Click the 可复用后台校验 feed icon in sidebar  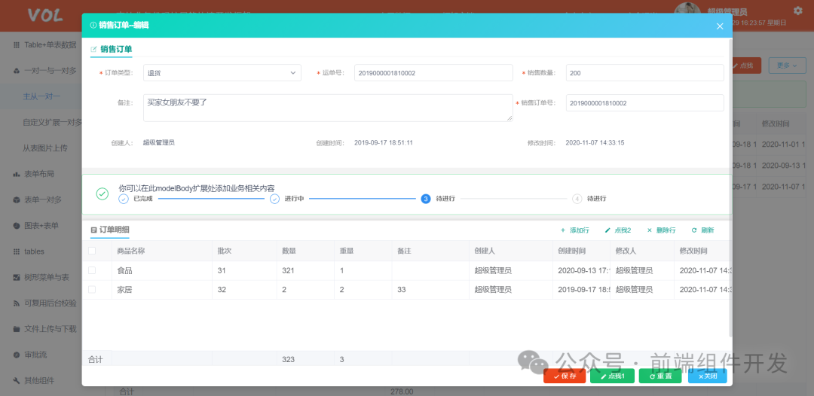coord(17,303)
